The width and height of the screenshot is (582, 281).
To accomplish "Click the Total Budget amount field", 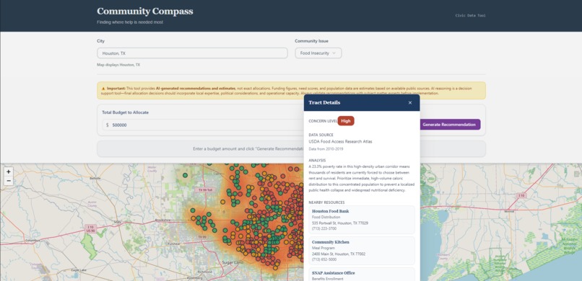I will point(204,125).
